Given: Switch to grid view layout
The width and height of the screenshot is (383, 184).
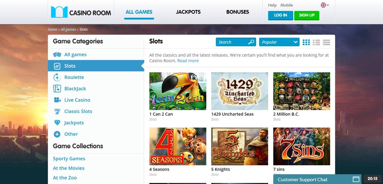Looking at the screenshot, I should coord(306,42).
